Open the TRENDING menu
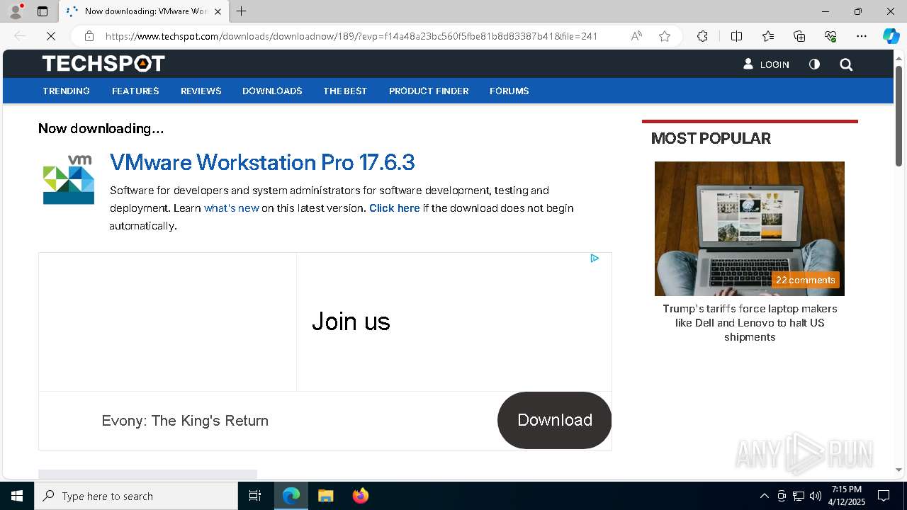The height and width of the screenshot is (510, 907). 66,91
